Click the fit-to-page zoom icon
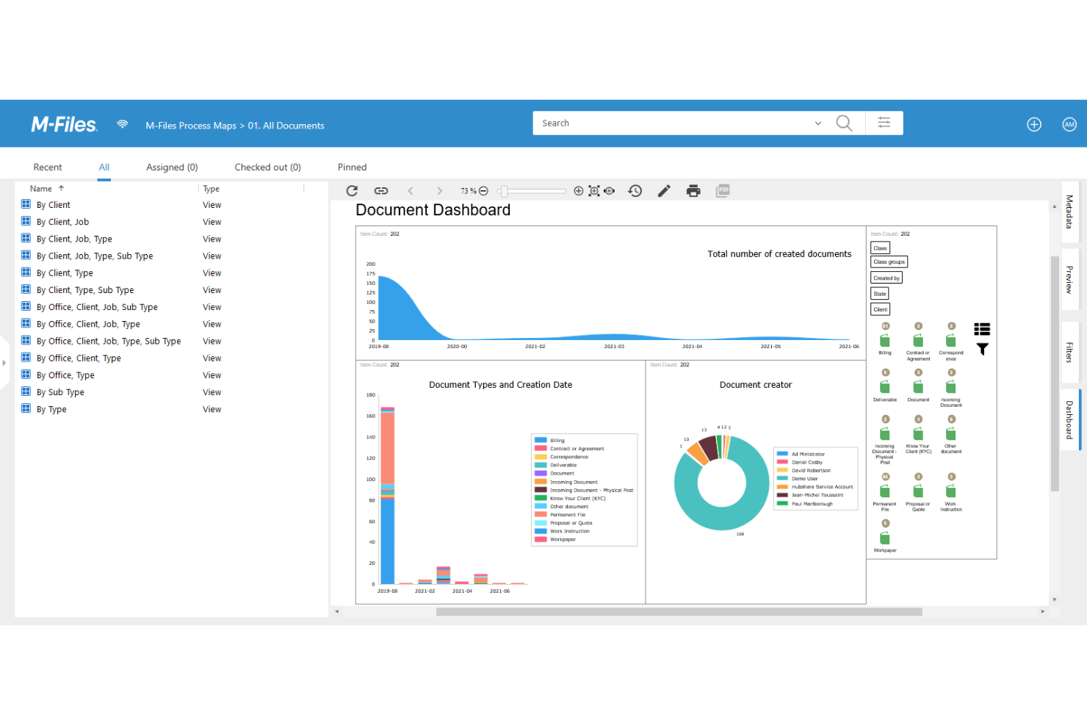The image size is (1087, 725). (594, 190)
